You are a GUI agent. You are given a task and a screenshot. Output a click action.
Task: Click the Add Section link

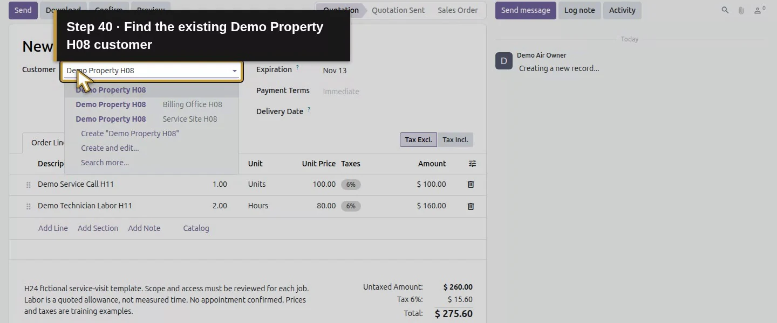(98, 228)
